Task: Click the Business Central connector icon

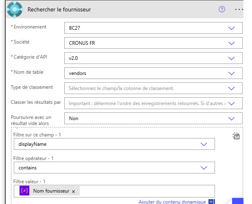Action: pos(15,9)
